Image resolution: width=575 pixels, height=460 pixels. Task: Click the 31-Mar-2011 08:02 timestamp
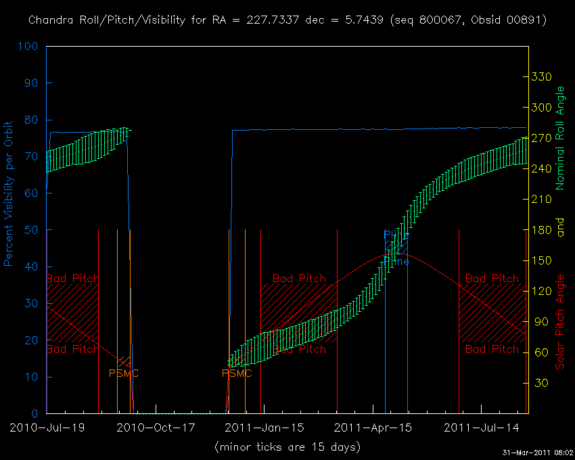[536, 453]
